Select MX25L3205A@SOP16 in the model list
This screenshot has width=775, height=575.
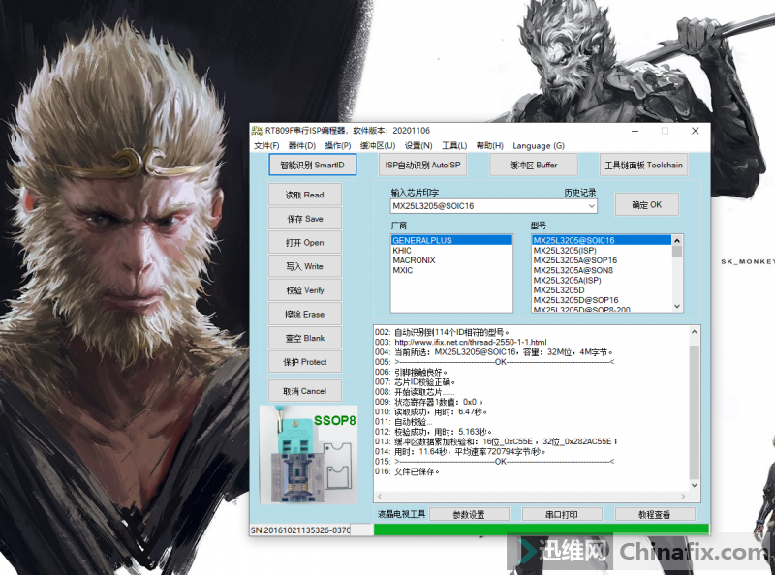tap(602, 260)
